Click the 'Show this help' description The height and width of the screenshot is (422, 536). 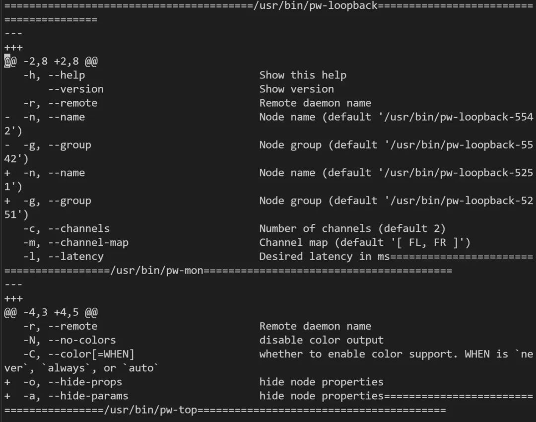pos(303,75)
